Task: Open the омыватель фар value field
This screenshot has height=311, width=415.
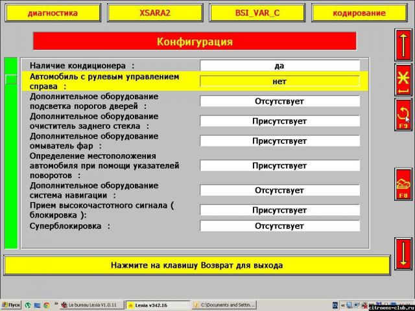Action: [279, 141]
